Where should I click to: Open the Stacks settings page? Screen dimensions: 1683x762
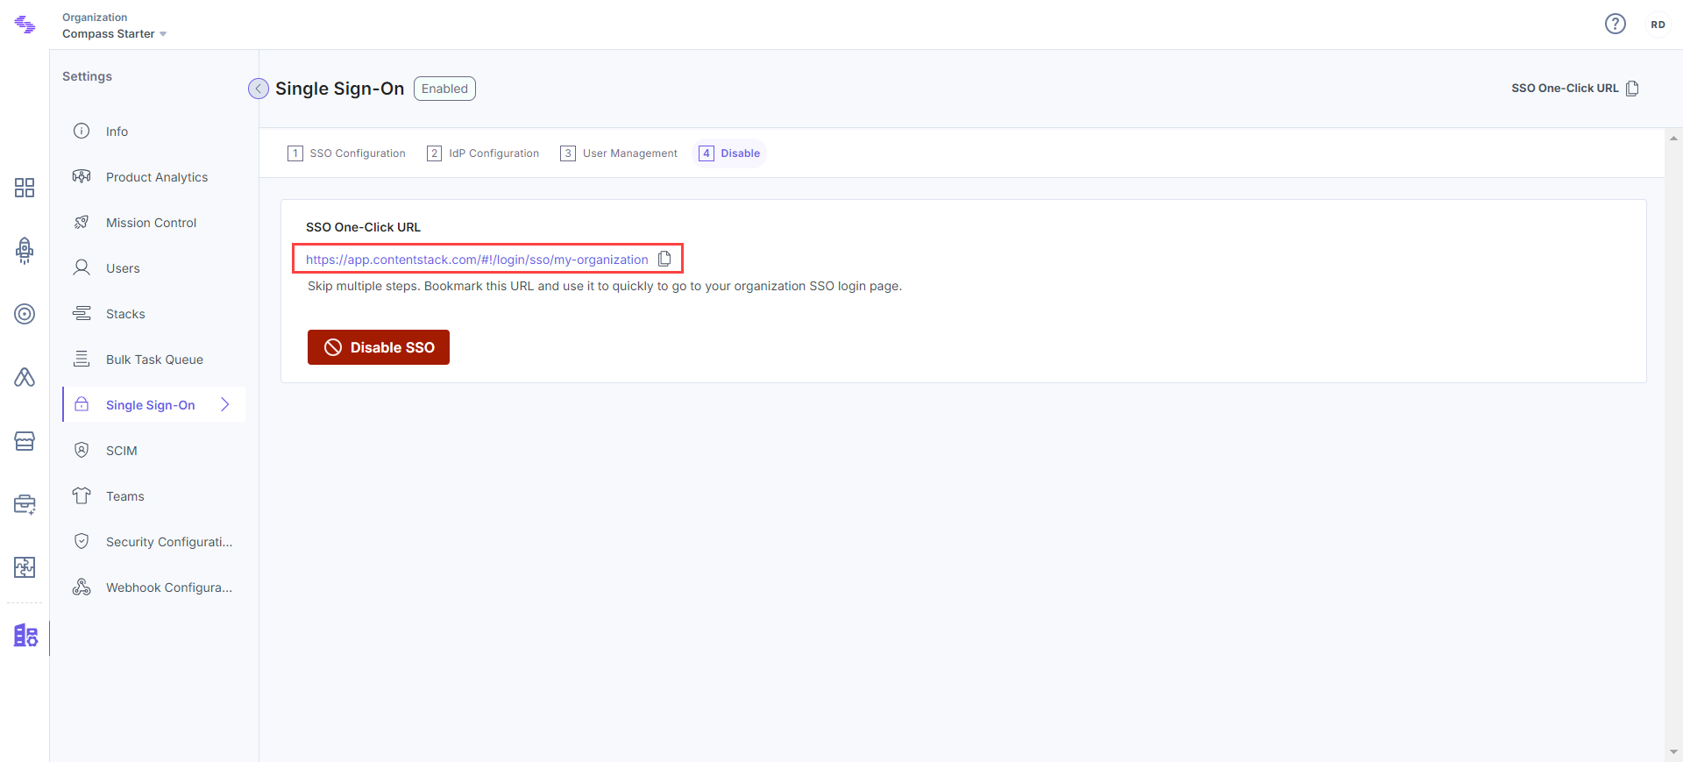coord(154,313)
